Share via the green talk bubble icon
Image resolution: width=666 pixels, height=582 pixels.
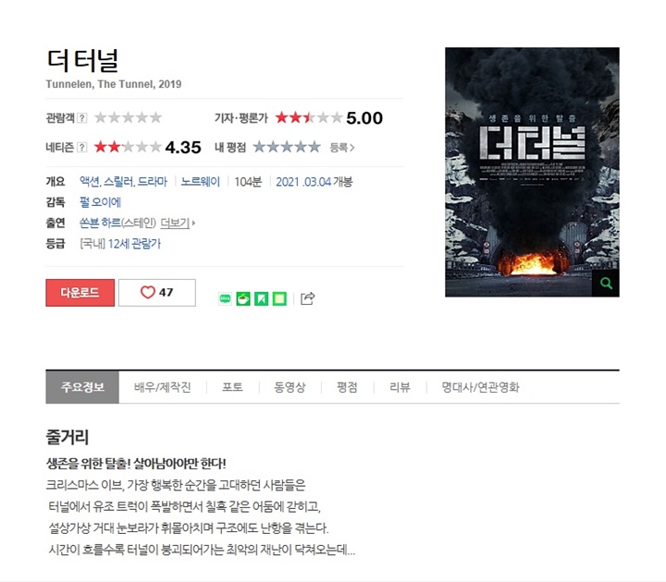(x=225, y=298)
